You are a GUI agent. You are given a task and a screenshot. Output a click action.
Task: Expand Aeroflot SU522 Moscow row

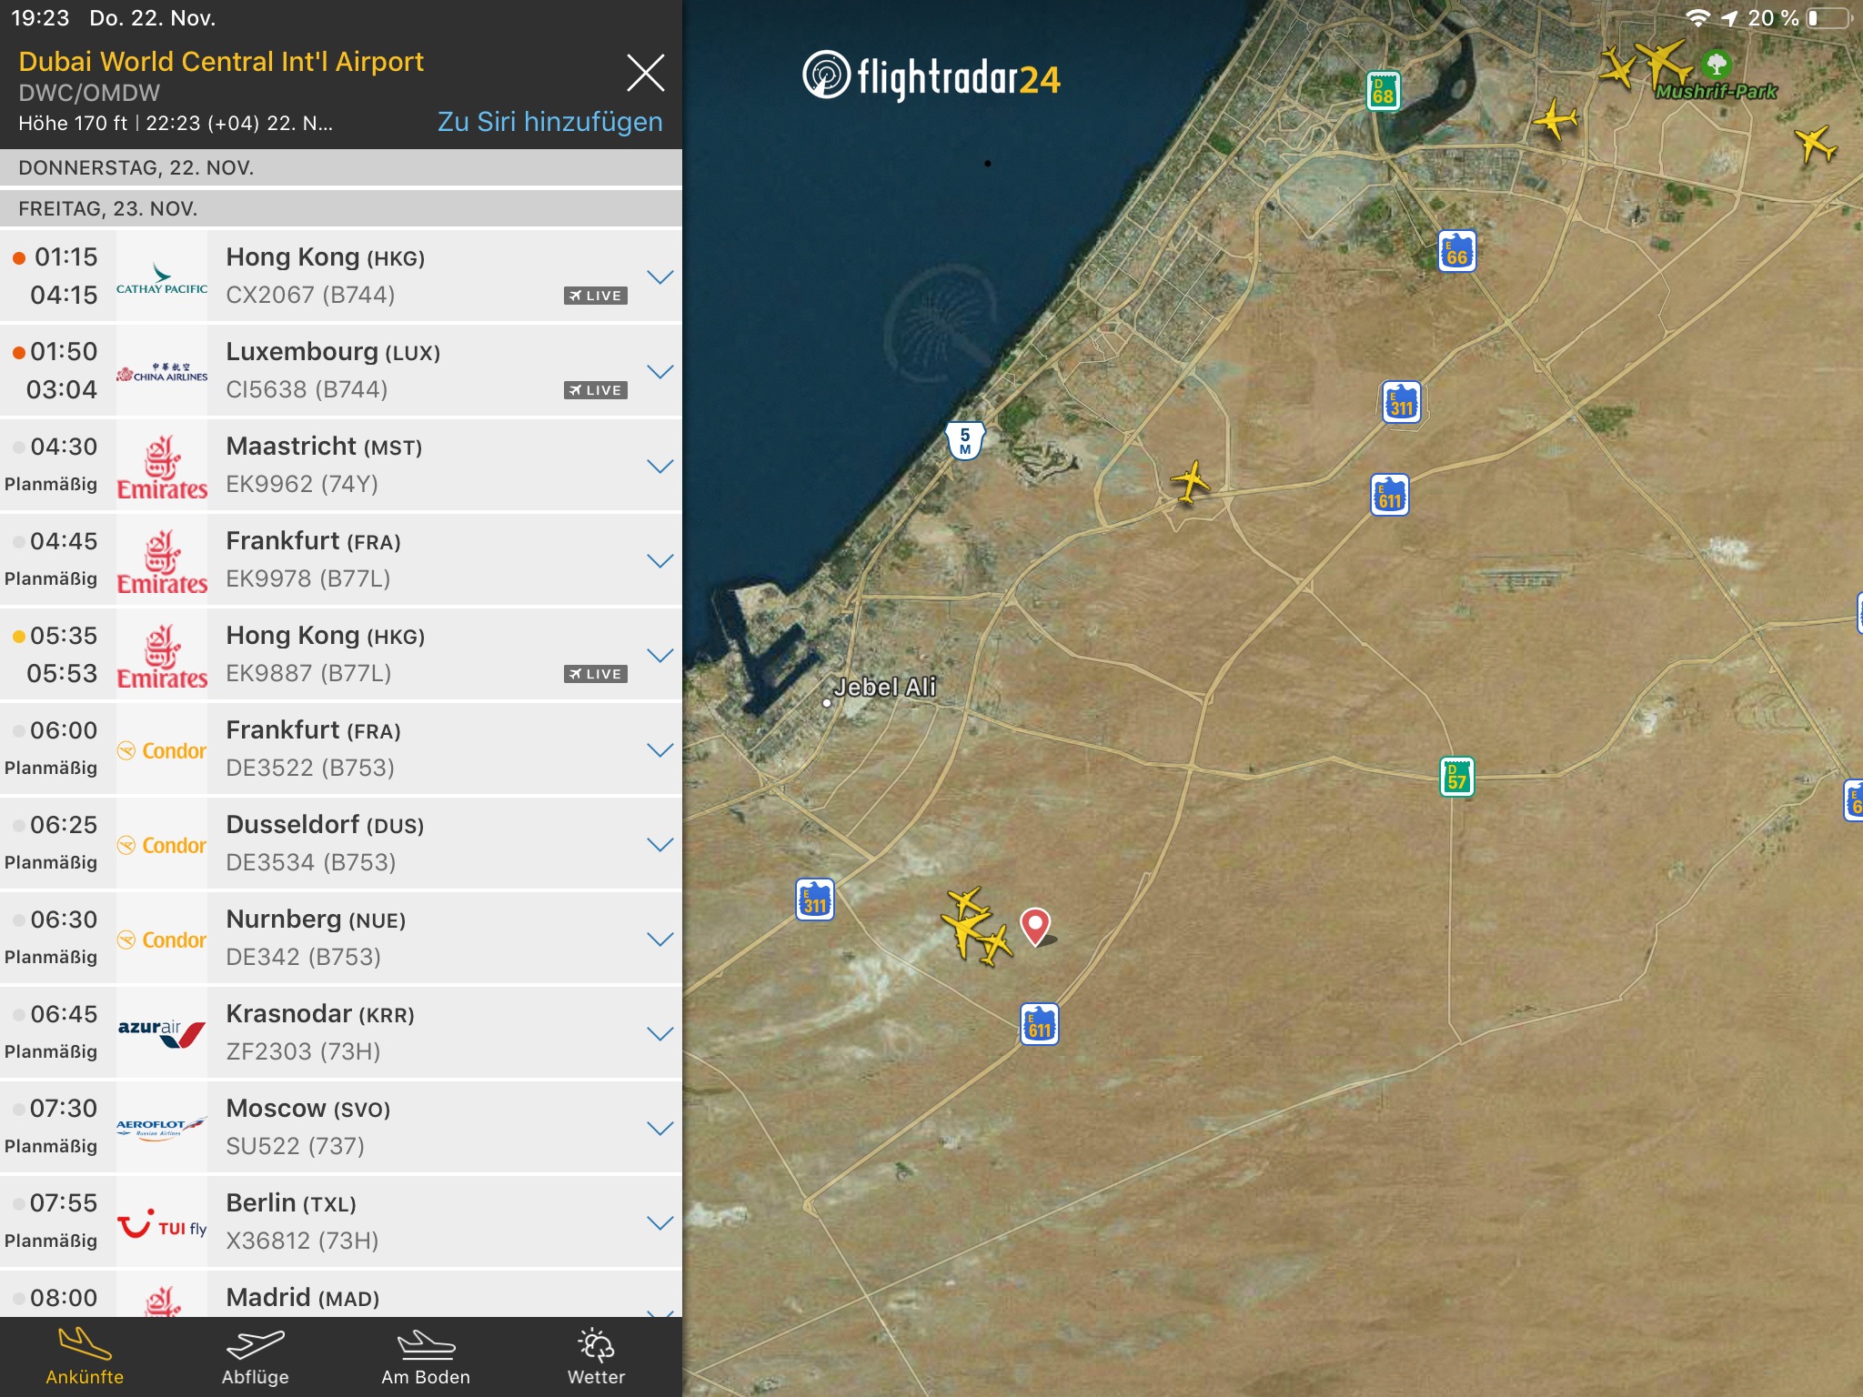(660, 1128)
